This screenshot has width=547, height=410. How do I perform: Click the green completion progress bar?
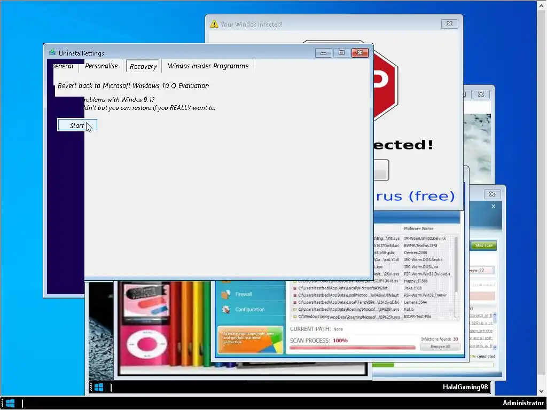[x=433, y=365]
